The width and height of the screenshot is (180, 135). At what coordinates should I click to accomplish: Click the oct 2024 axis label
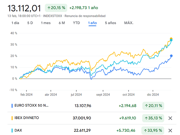click(128, 95)
